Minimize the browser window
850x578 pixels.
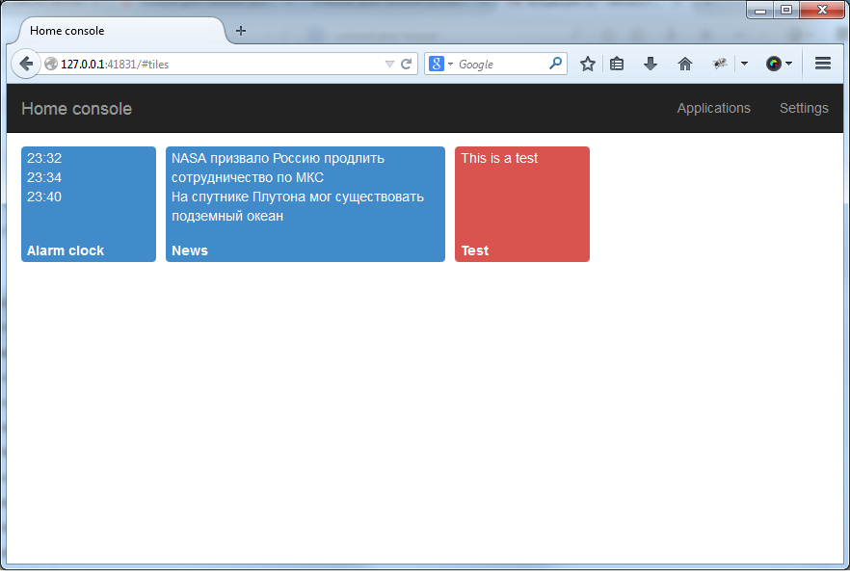[x=760, y=10]
